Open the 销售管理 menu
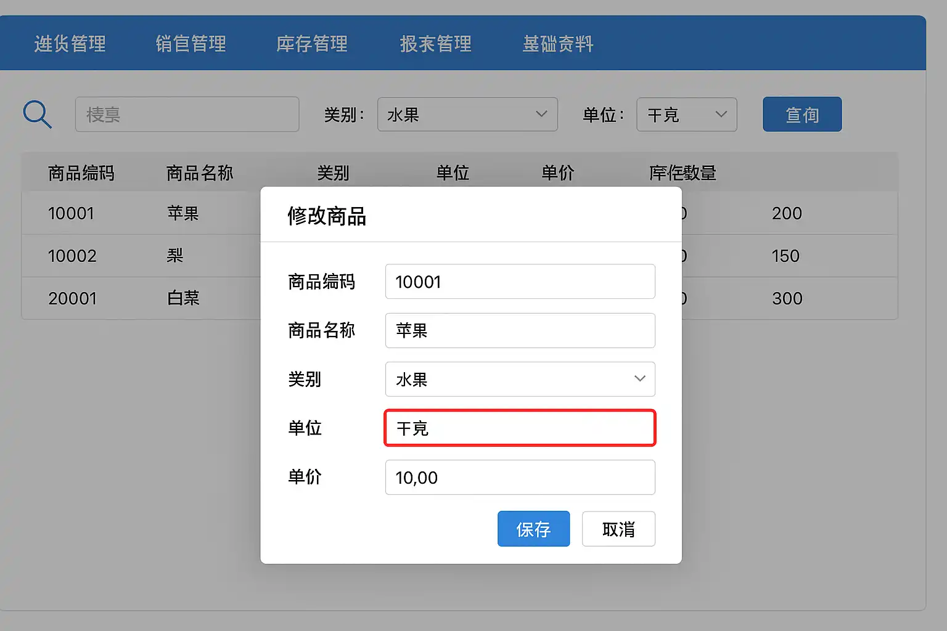 click(x=191, y=44)
